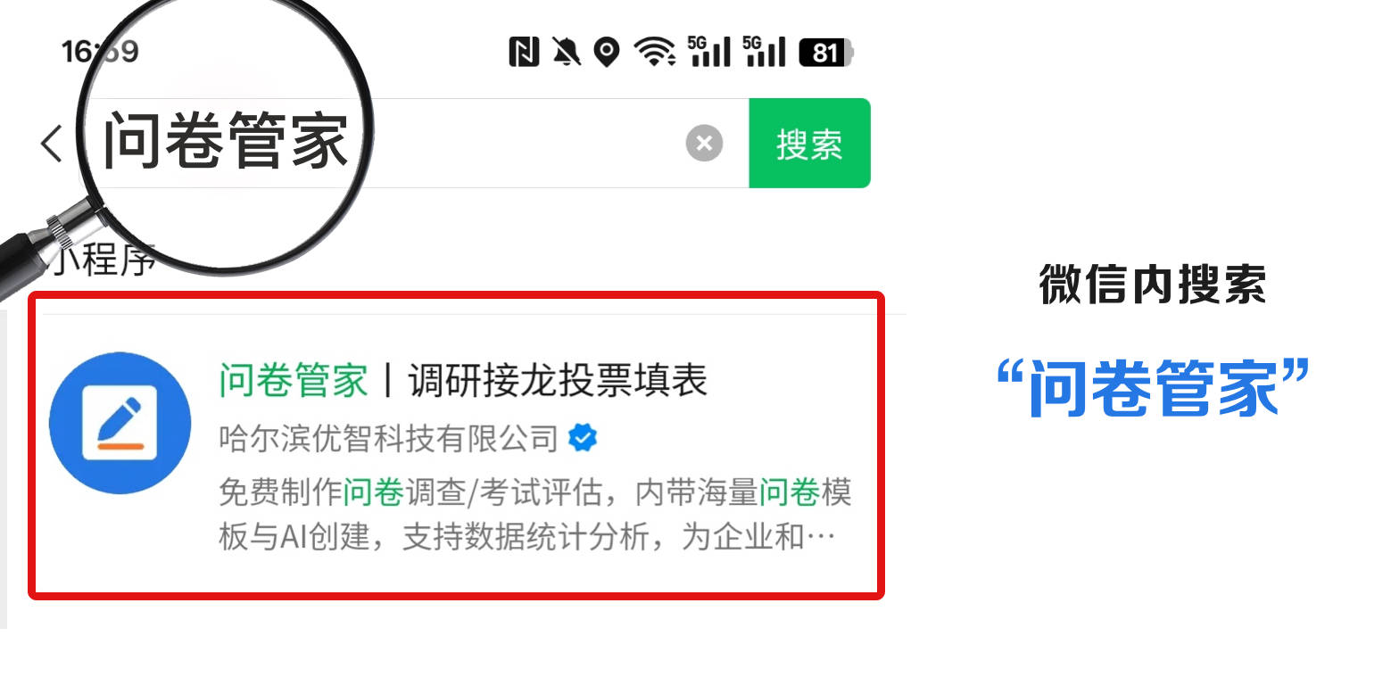Tap the back arrow beside the search field
Image resolution: width=1391 pixels, height=694 pixels.
(52, 144)
